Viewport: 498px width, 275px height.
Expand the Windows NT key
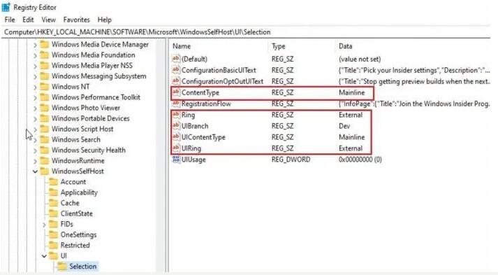tap(35, 87)
